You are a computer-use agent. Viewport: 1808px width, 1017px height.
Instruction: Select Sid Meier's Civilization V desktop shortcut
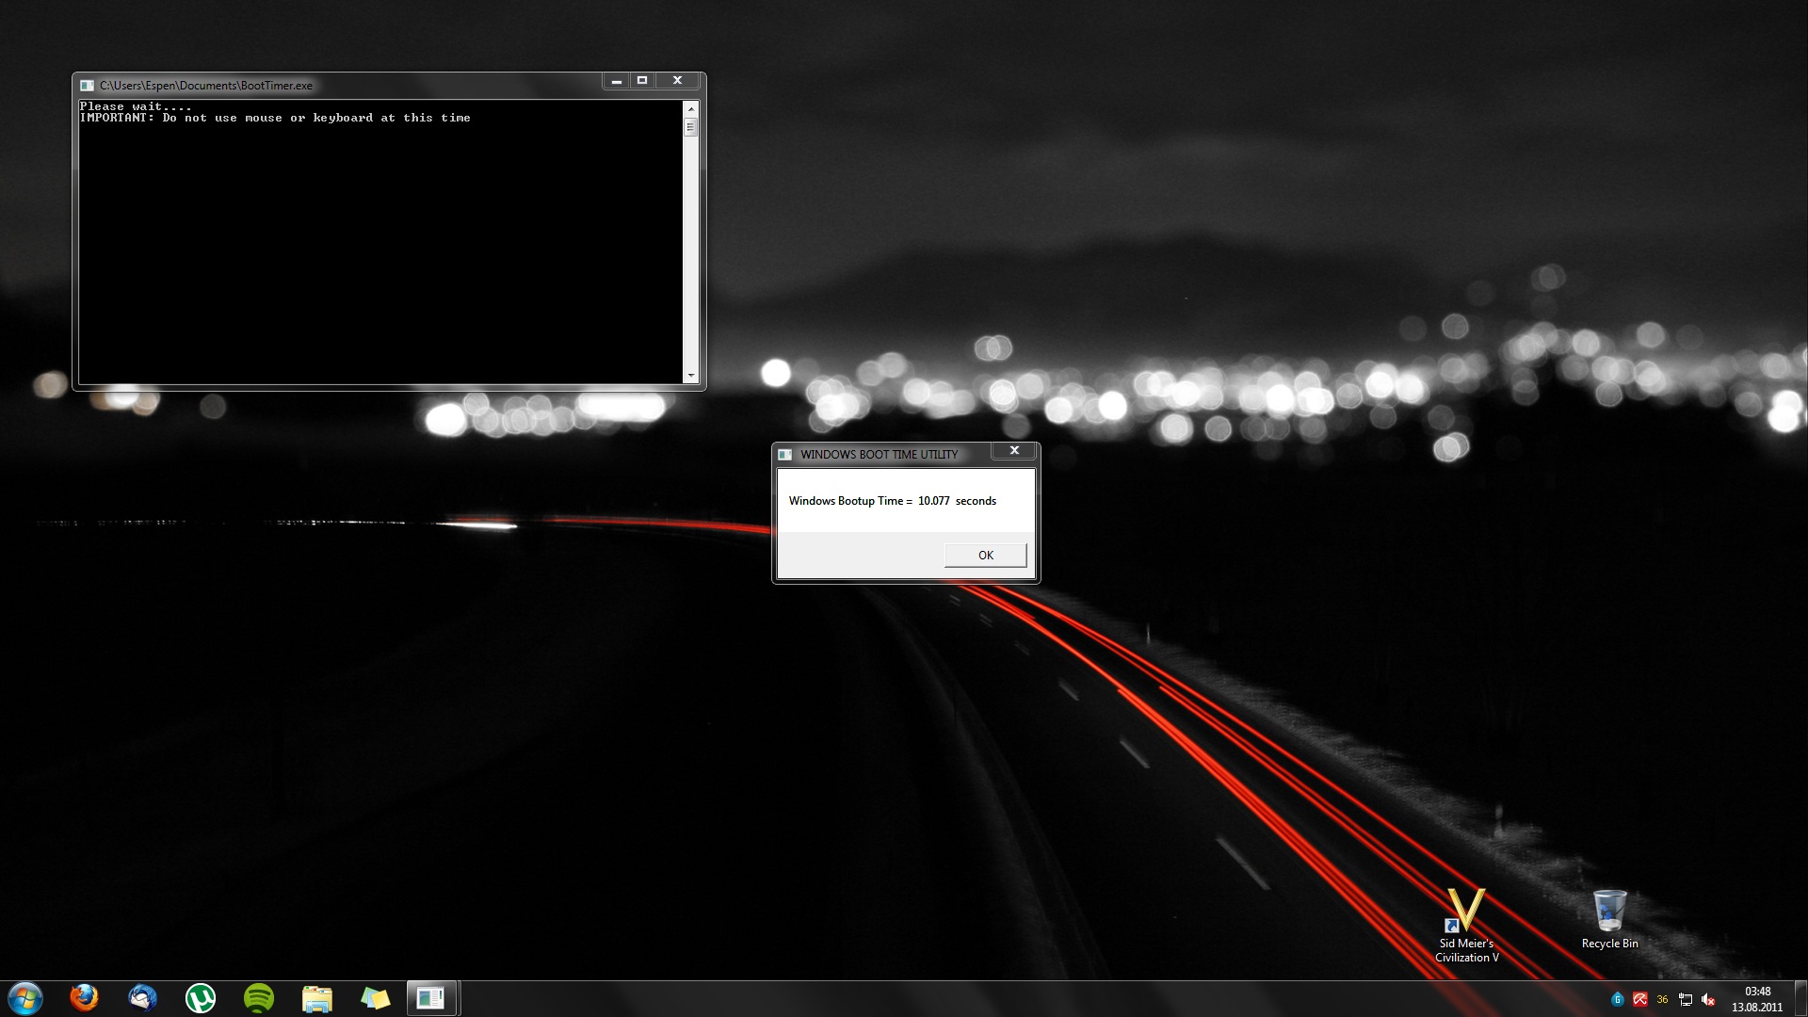tap(1466, 926)
